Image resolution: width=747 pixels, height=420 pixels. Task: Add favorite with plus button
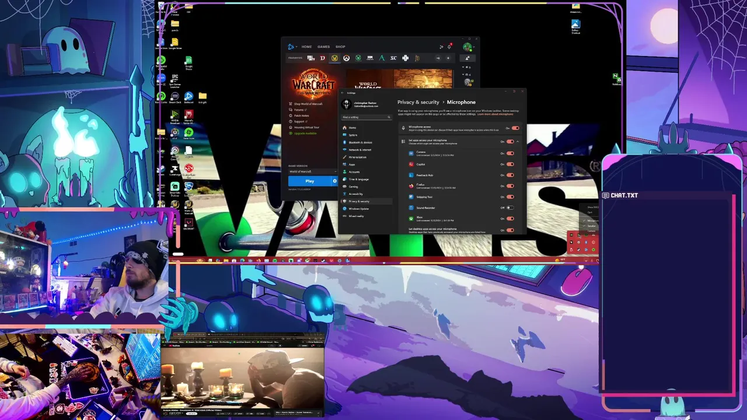[448, 58]
